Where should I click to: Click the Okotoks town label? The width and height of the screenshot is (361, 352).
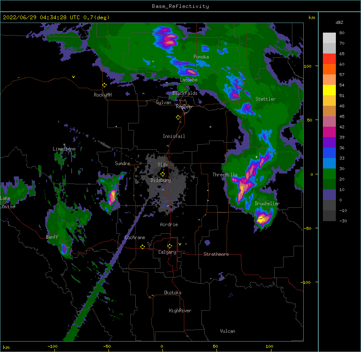point(173,293)
